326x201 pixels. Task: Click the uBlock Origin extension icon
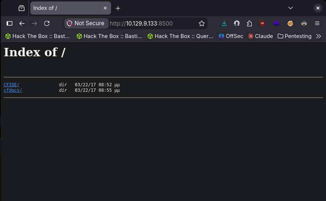[262, 23]
